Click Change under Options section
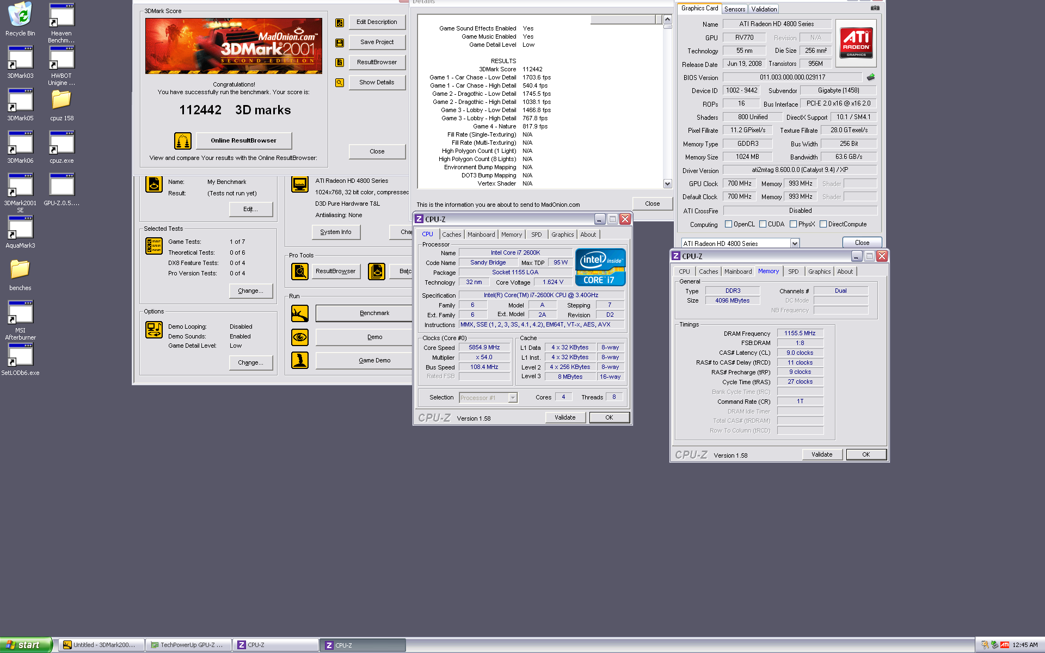1045x653 pixels. tap(250, 363)
